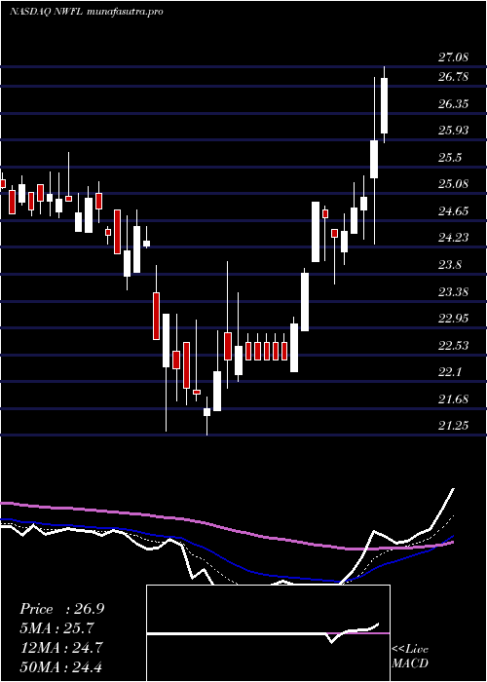Click the 25.5 price axis label
Screen dimensions: 487x682
(x=450, y=158)
